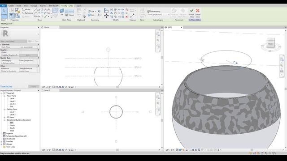Collapse the Constraints property group

pos(38,45)
